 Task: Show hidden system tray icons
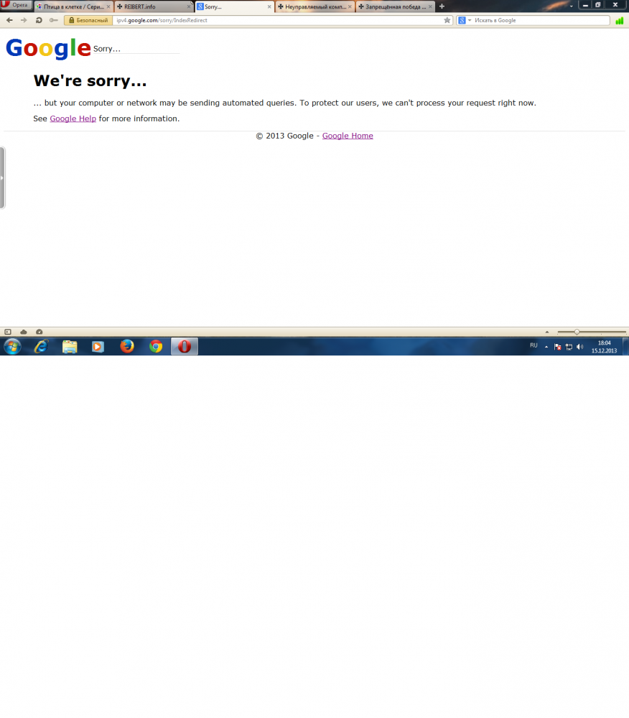pos(546,347)
